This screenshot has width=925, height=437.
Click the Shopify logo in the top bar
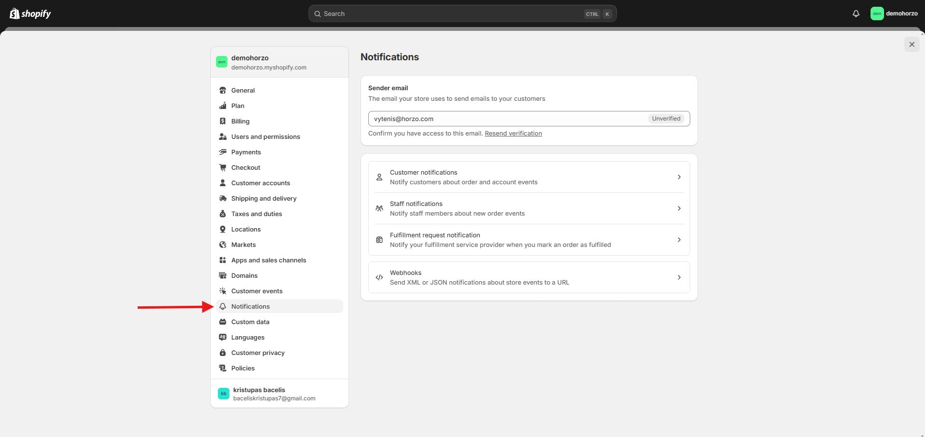[30, 14]
